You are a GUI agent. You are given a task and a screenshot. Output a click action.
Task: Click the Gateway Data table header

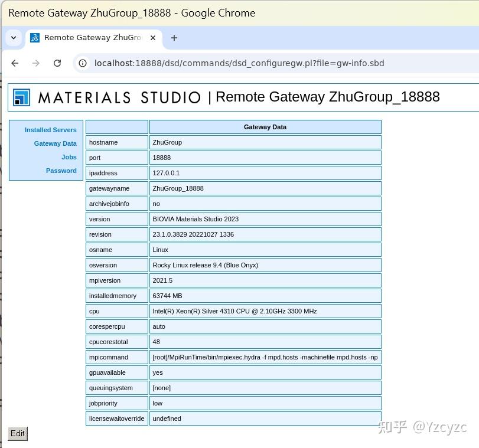point(265,126)
